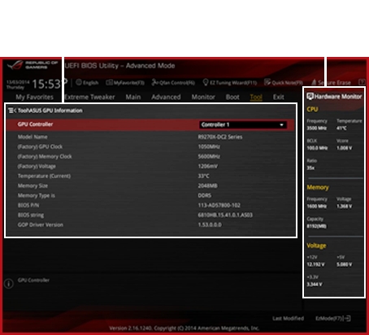Click the 1050MHz value
Screen dimensions: 369x335
click(x=209, y=146)
